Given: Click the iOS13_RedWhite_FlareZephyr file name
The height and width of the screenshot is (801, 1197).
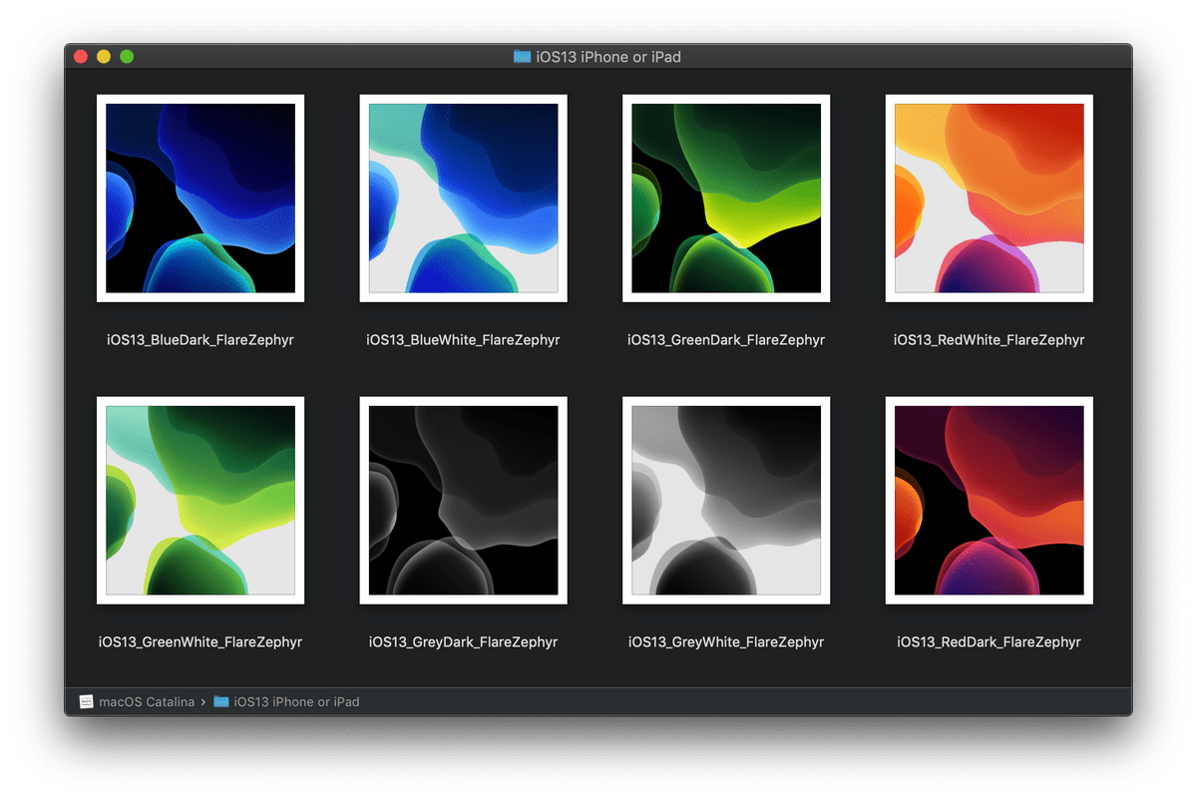Looking at the screenshot, I should [990, 340].
